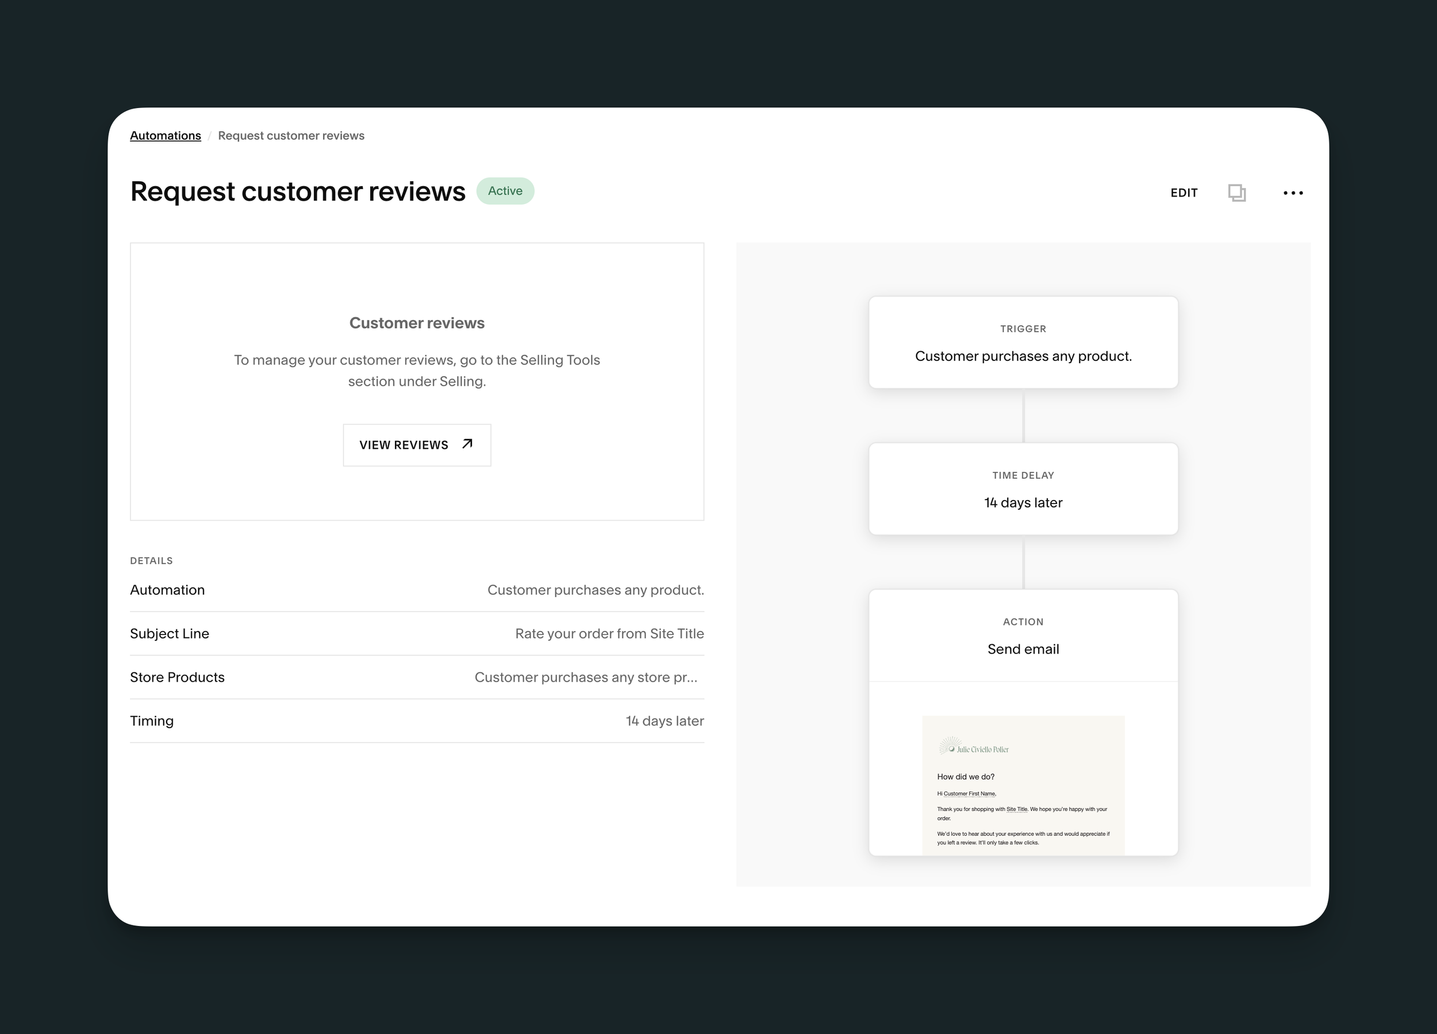Click the Customer First Name placeholder link
Image resolution: width=1437 pixels, height=1034 pixels.
click(970, 793)
